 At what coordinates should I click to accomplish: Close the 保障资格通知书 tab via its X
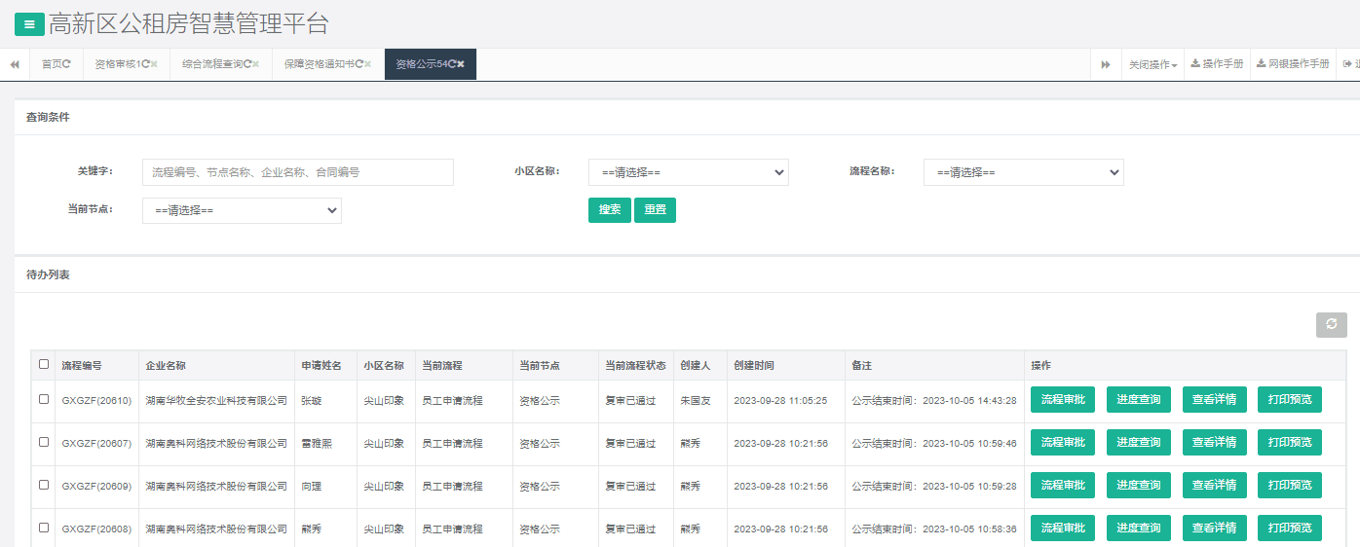368,64
